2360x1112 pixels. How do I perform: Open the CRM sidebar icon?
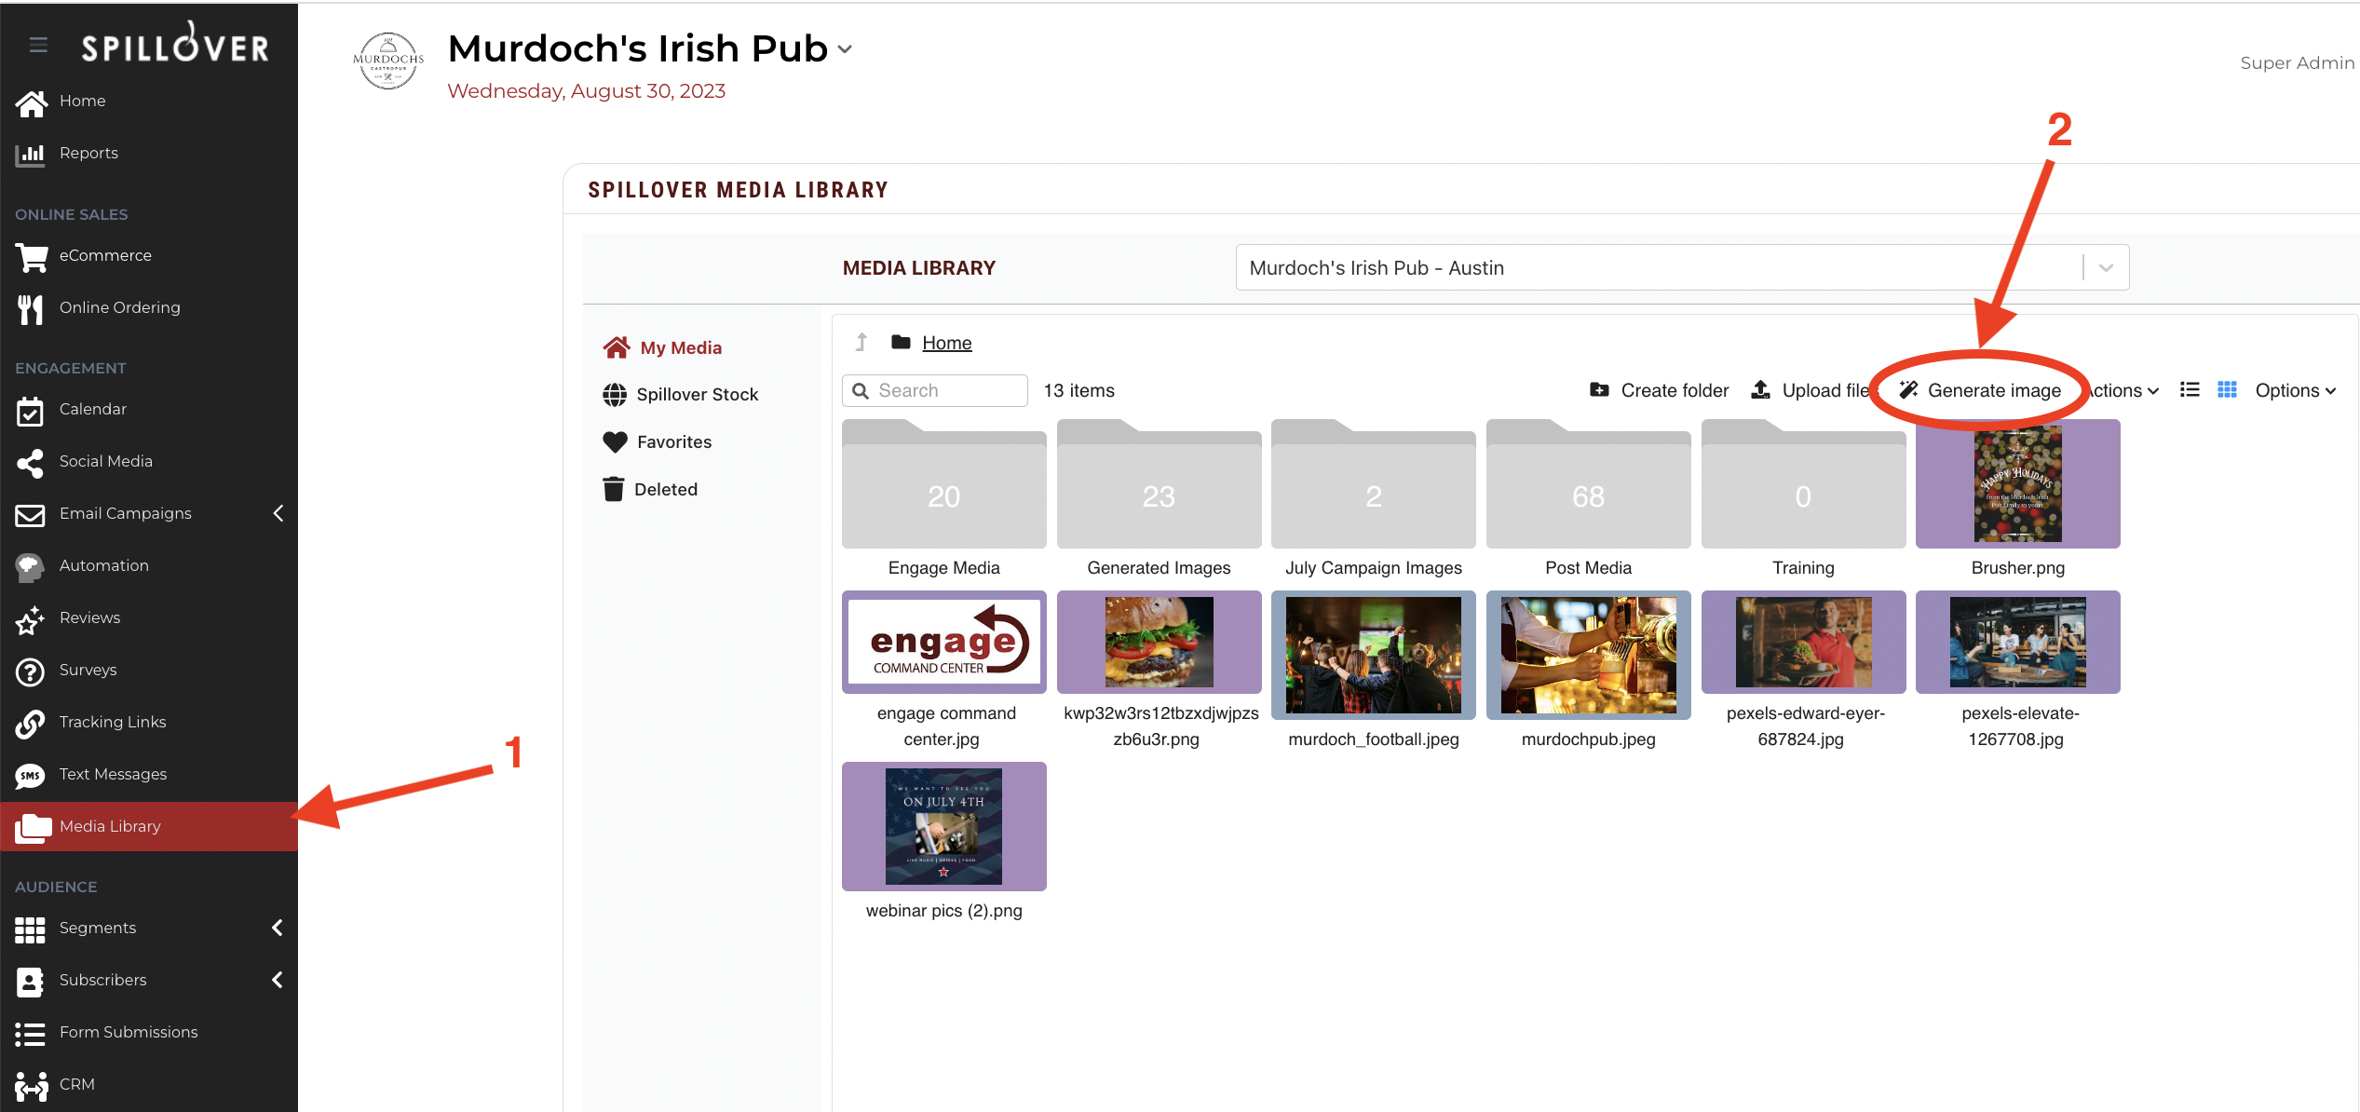[31, 1085]
